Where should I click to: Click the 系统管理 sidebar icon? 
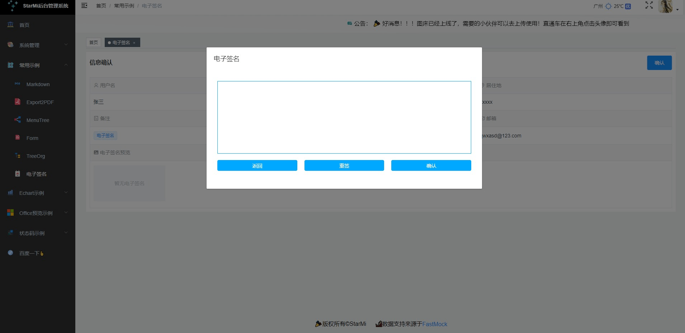click(10, 45)
